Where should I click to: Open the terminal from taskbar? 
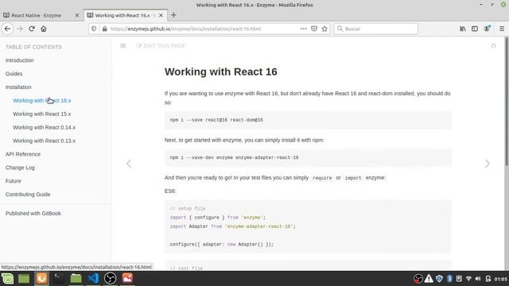click(59, 279)
